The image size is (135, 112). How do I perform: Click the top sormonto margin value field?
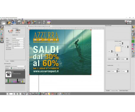pyautogui.click(x=120, y=43)
